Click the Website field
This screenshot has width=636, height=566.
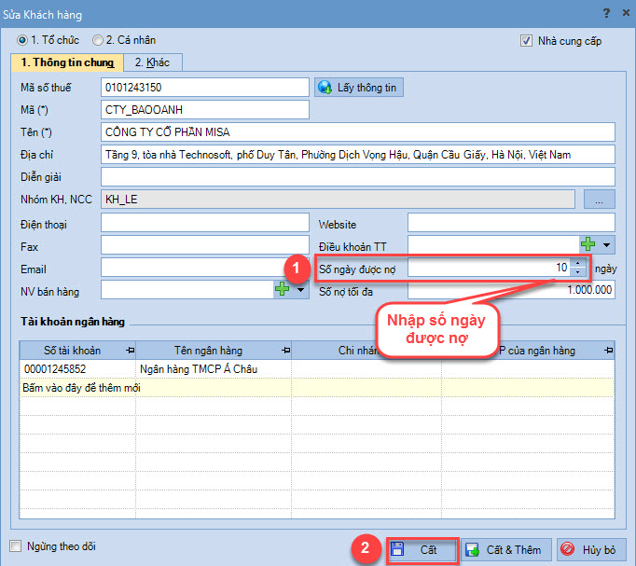pyautogui.click(x=511, y=223)
